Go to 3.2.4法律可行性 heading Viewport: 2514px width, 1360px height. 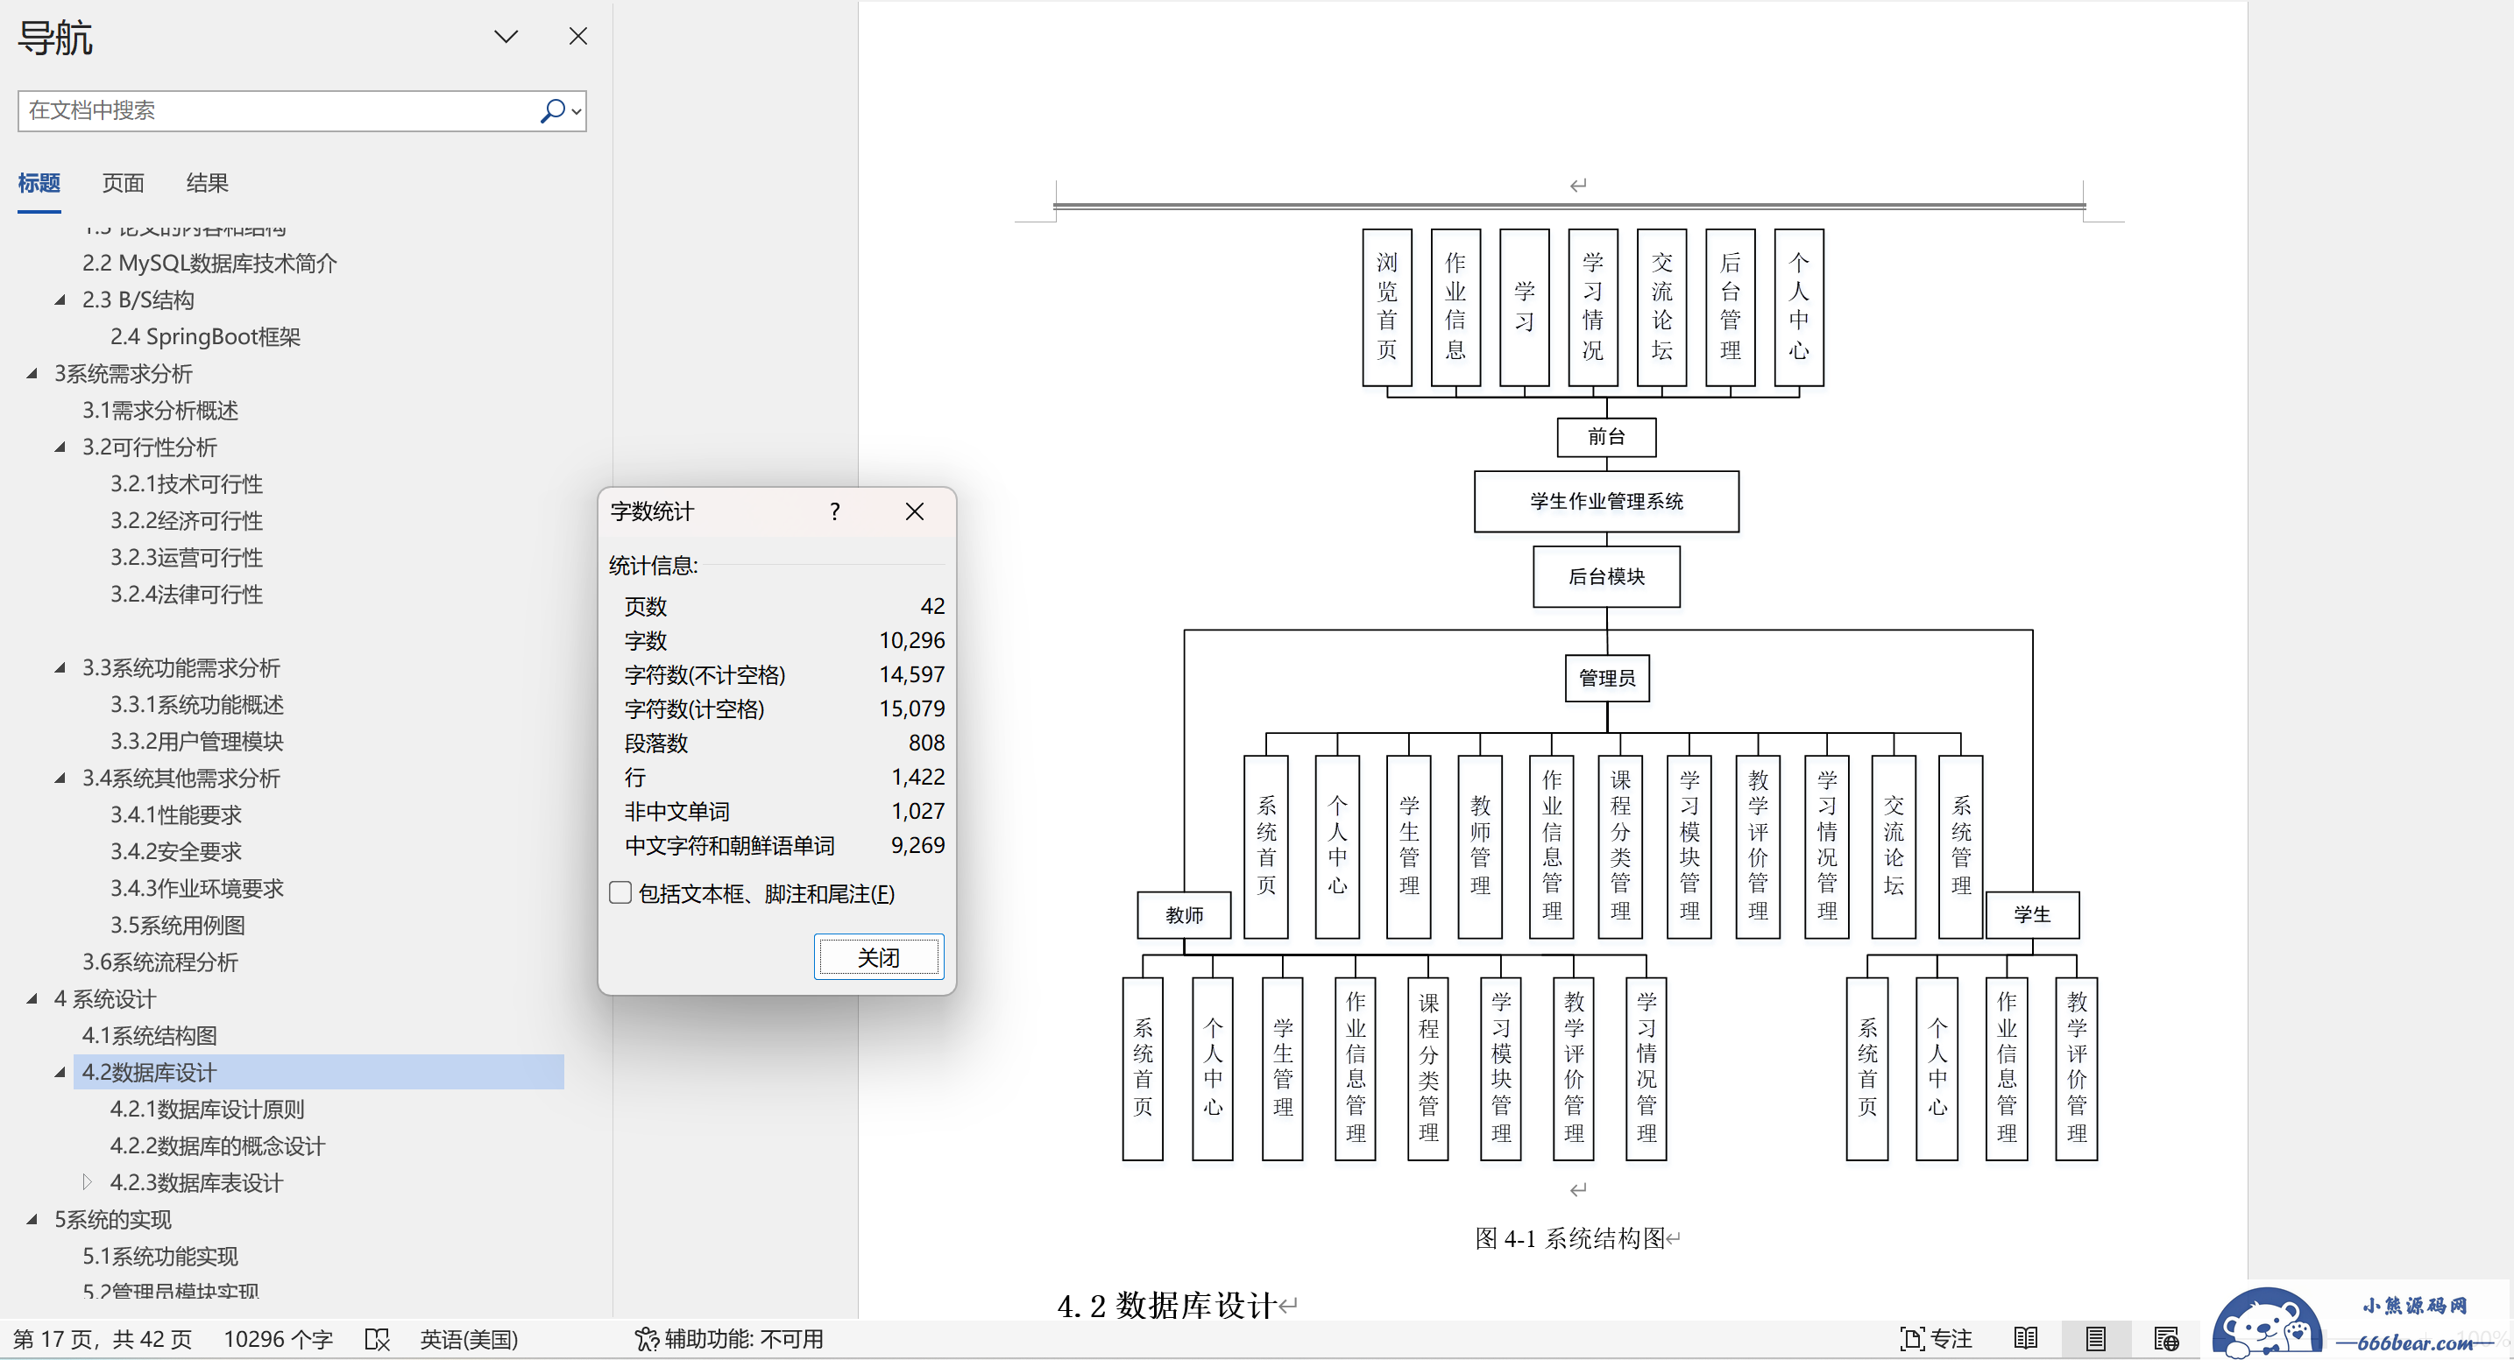pyautogui.click(x=187, y=594)
